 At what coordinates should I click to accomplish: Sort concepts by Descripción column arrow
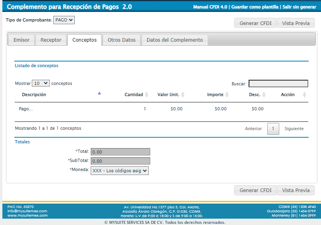[x=99, y=94]
